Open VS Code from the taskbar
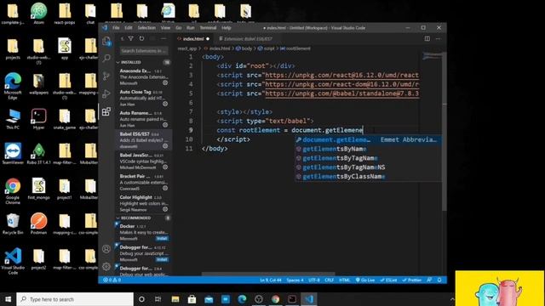 pos(309,299)
